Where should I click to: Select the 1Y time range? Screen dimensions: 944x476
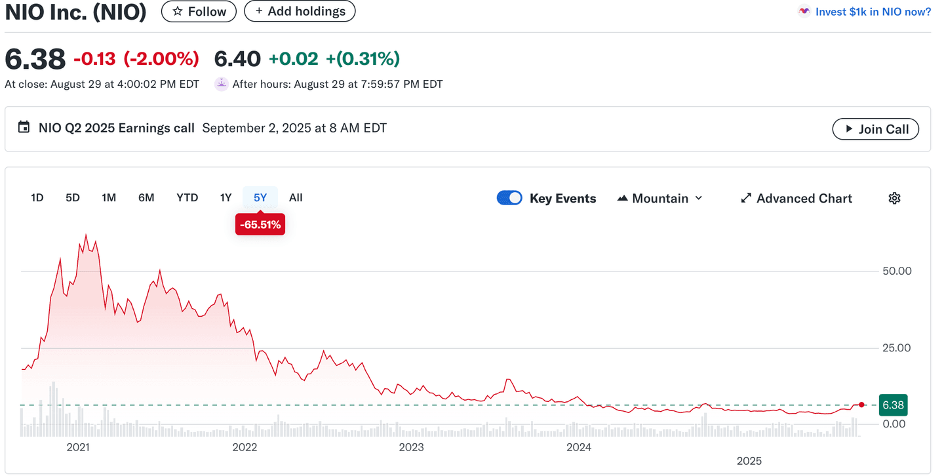coord(226,197)
